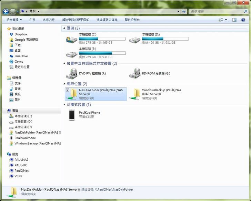Image resolution: width=251 pixels, height=201 pixels.
Task: Select 最近的位置 in favorites
Action: click(x=22, y=67)
